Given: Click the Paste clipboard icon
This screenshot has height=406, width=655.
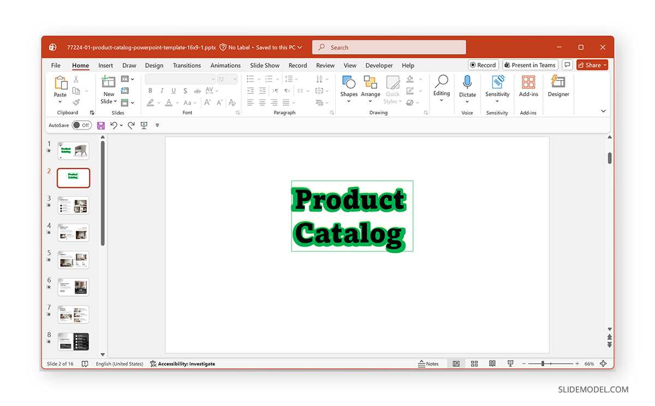Looking at the screenshot, I should pos(60,83).
